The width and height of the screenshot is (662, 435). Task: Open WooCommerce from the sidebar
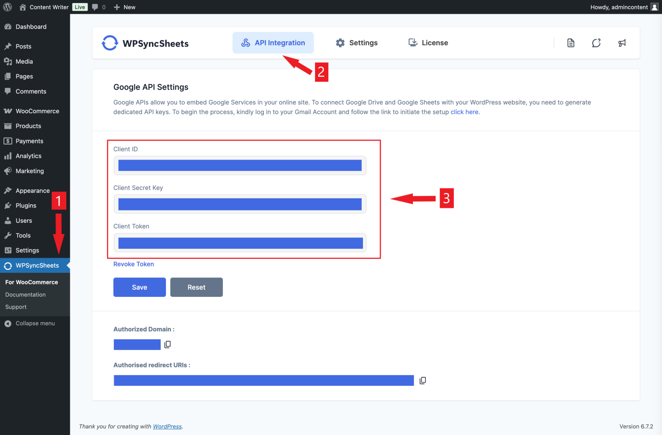(x=37, y=111)
